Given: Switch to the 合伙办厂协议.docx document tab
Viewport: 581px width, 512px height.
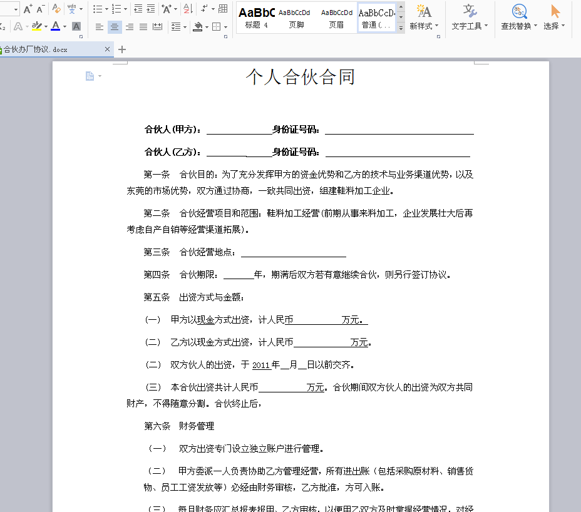Looking at the screenshot, I should click(x=50, y=48).
